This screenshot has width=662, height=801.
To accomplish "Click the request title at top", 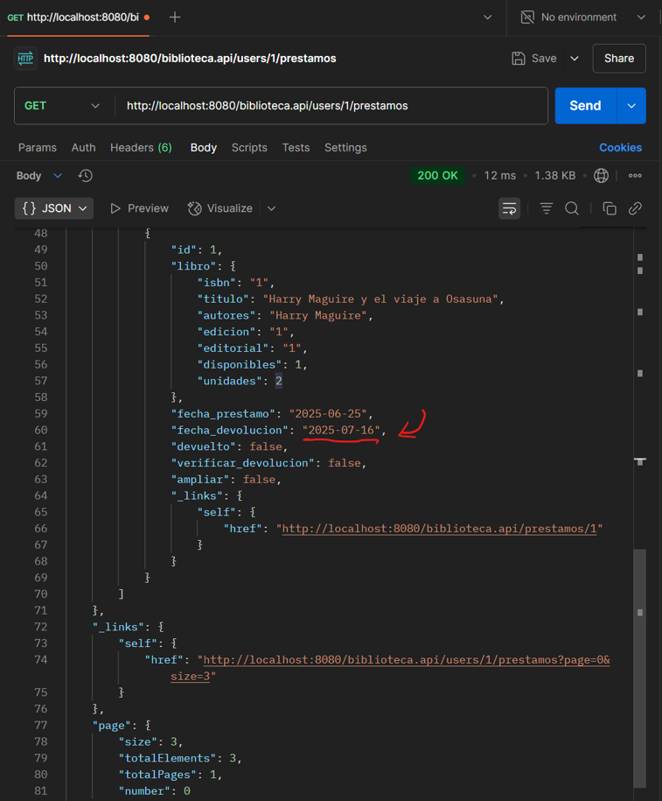I will (190, 59).
